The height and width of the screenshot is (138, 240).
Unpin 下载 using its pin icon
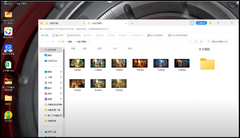click(61, 77)
